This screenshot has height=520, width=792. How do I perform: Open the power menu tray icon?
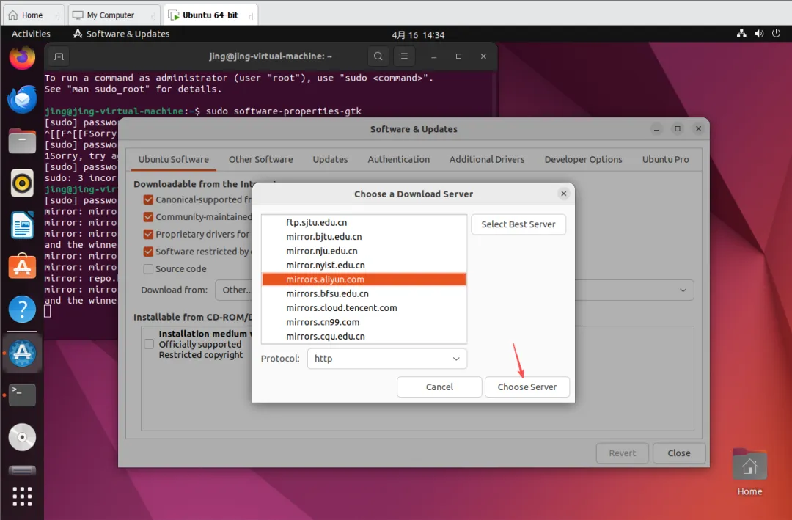[777, 34]
